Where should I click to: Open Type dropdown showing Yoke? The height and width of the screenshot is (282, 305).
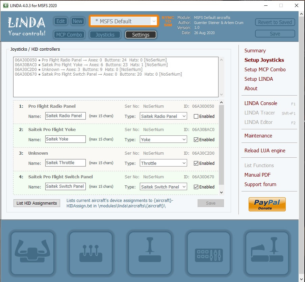[x=163, y=139]
